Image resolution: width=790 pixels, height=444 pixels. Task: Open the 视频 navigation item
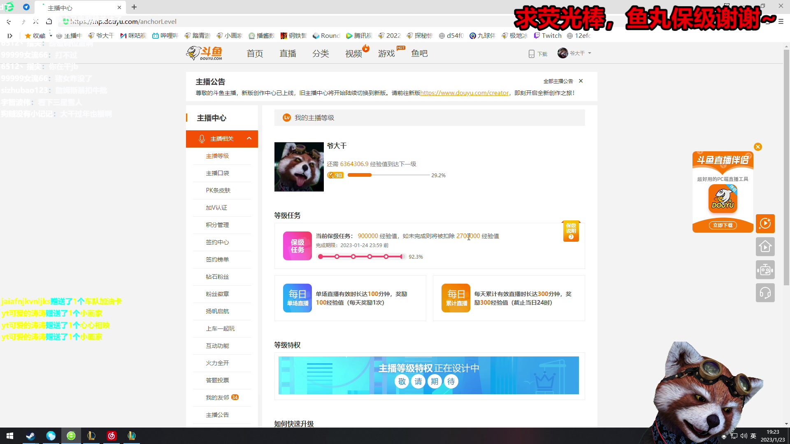(x=353, y=53)
